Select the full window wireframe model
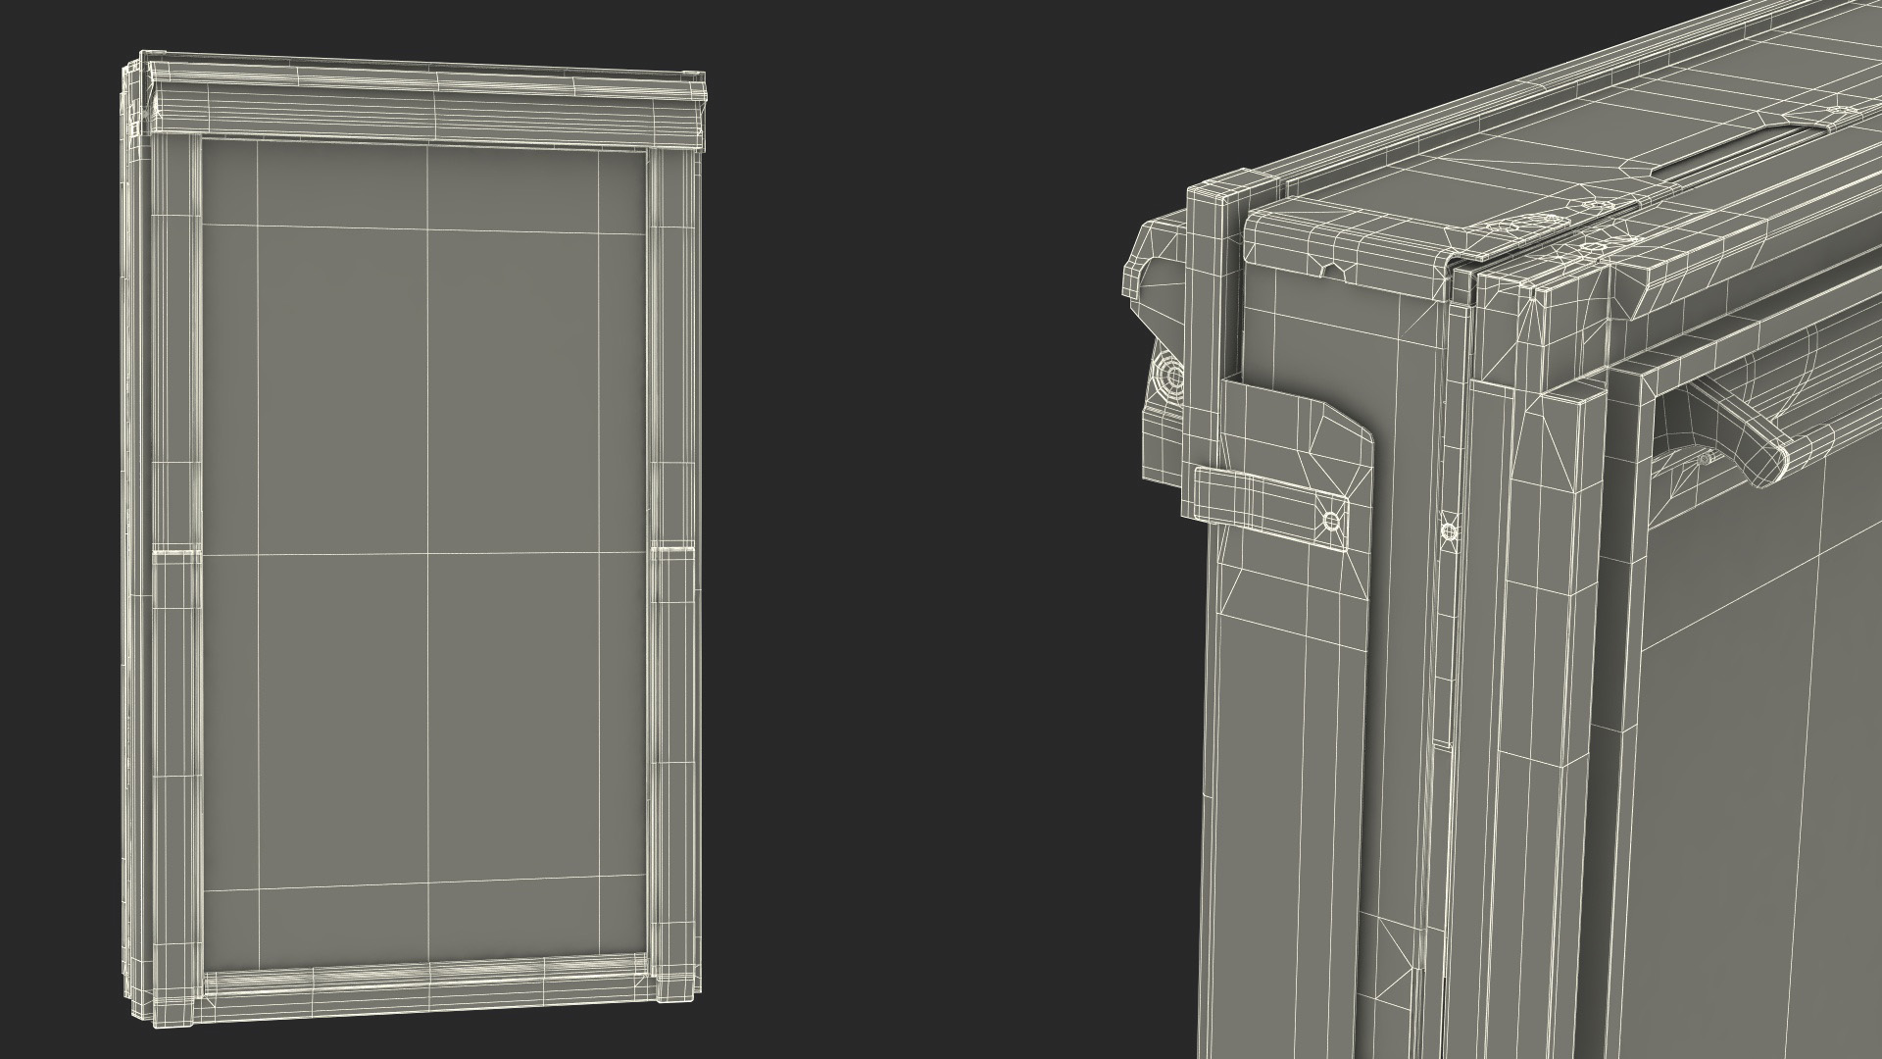The width and height of the screenshot is (1882, 1059). click(413, 539)
